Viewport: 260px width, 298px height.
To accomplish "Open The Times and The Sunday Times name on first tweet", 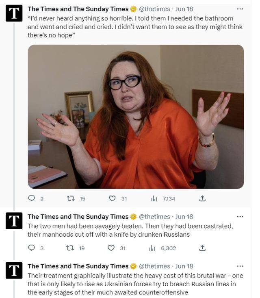I will click(x=78, y=9).
